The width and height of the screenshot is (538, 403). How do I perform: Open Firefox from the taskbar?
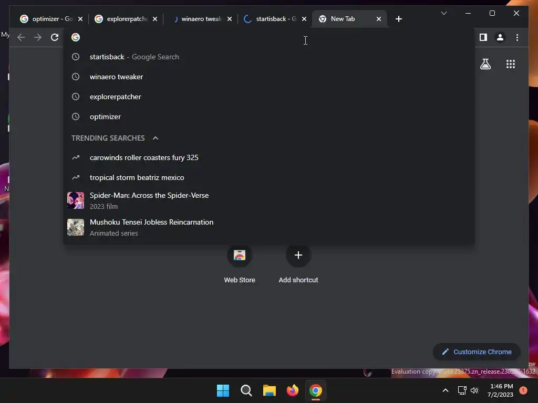(x=292, y=390)
